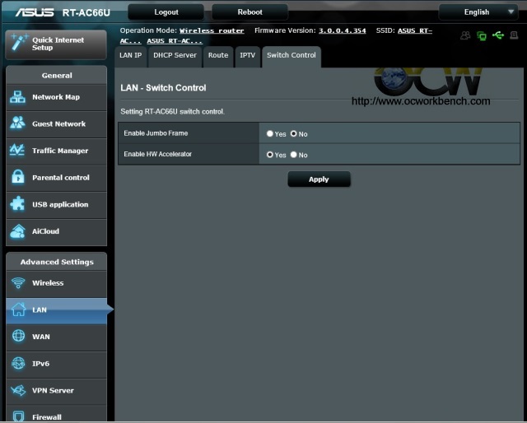This screenshot has height=423, width=527.
Task: Click the Wireless signal icon
Action: pyautogui.click(x=18, y=282)
